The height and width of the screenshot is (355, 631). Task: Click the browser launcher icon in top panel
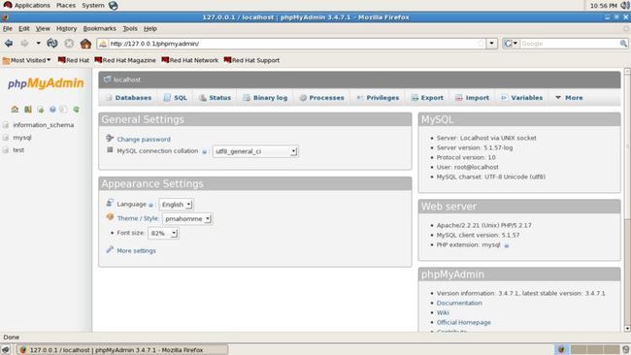[114, 5]
